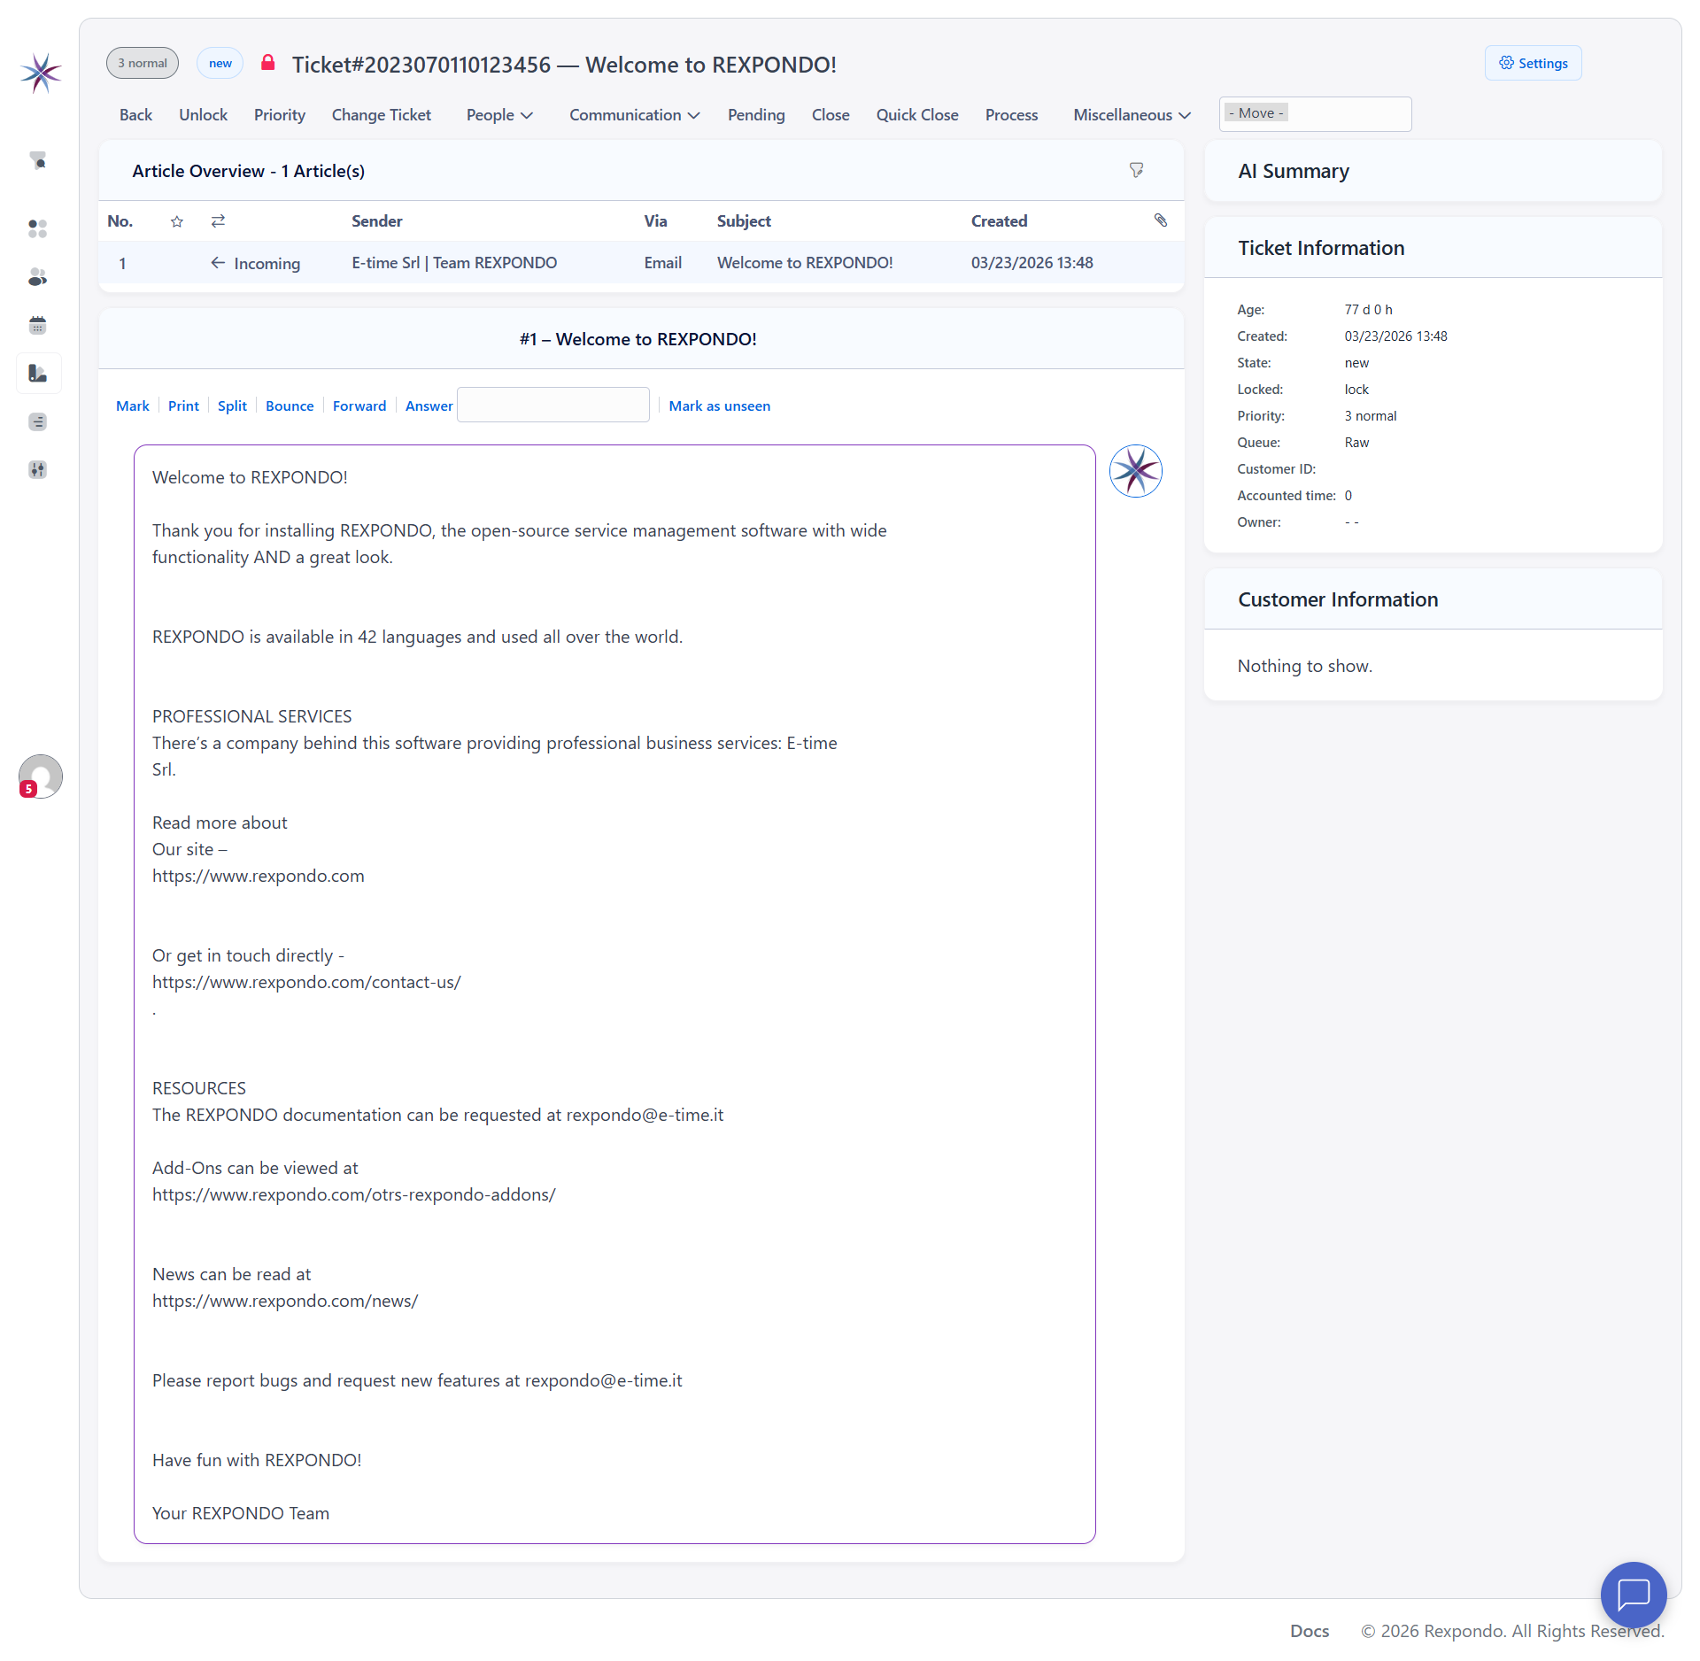
Task: Sort articles by Subject column
Action: [x=744, y=221]
